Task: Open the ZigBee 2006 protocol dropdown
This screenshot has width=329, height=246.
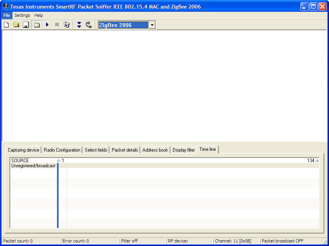Action: pyautogui.click(x=152, y=25)
